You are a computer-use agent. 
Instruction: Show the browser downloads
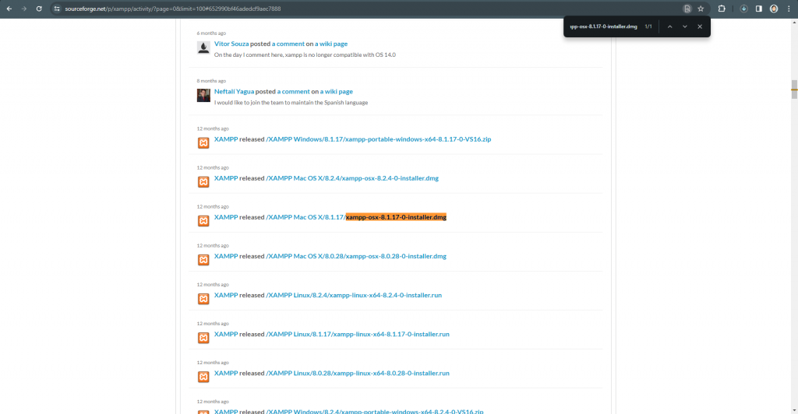(743, 9)
